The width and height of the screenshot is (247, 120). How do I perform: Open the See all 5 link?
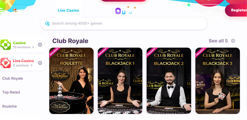tap(218, 41)
